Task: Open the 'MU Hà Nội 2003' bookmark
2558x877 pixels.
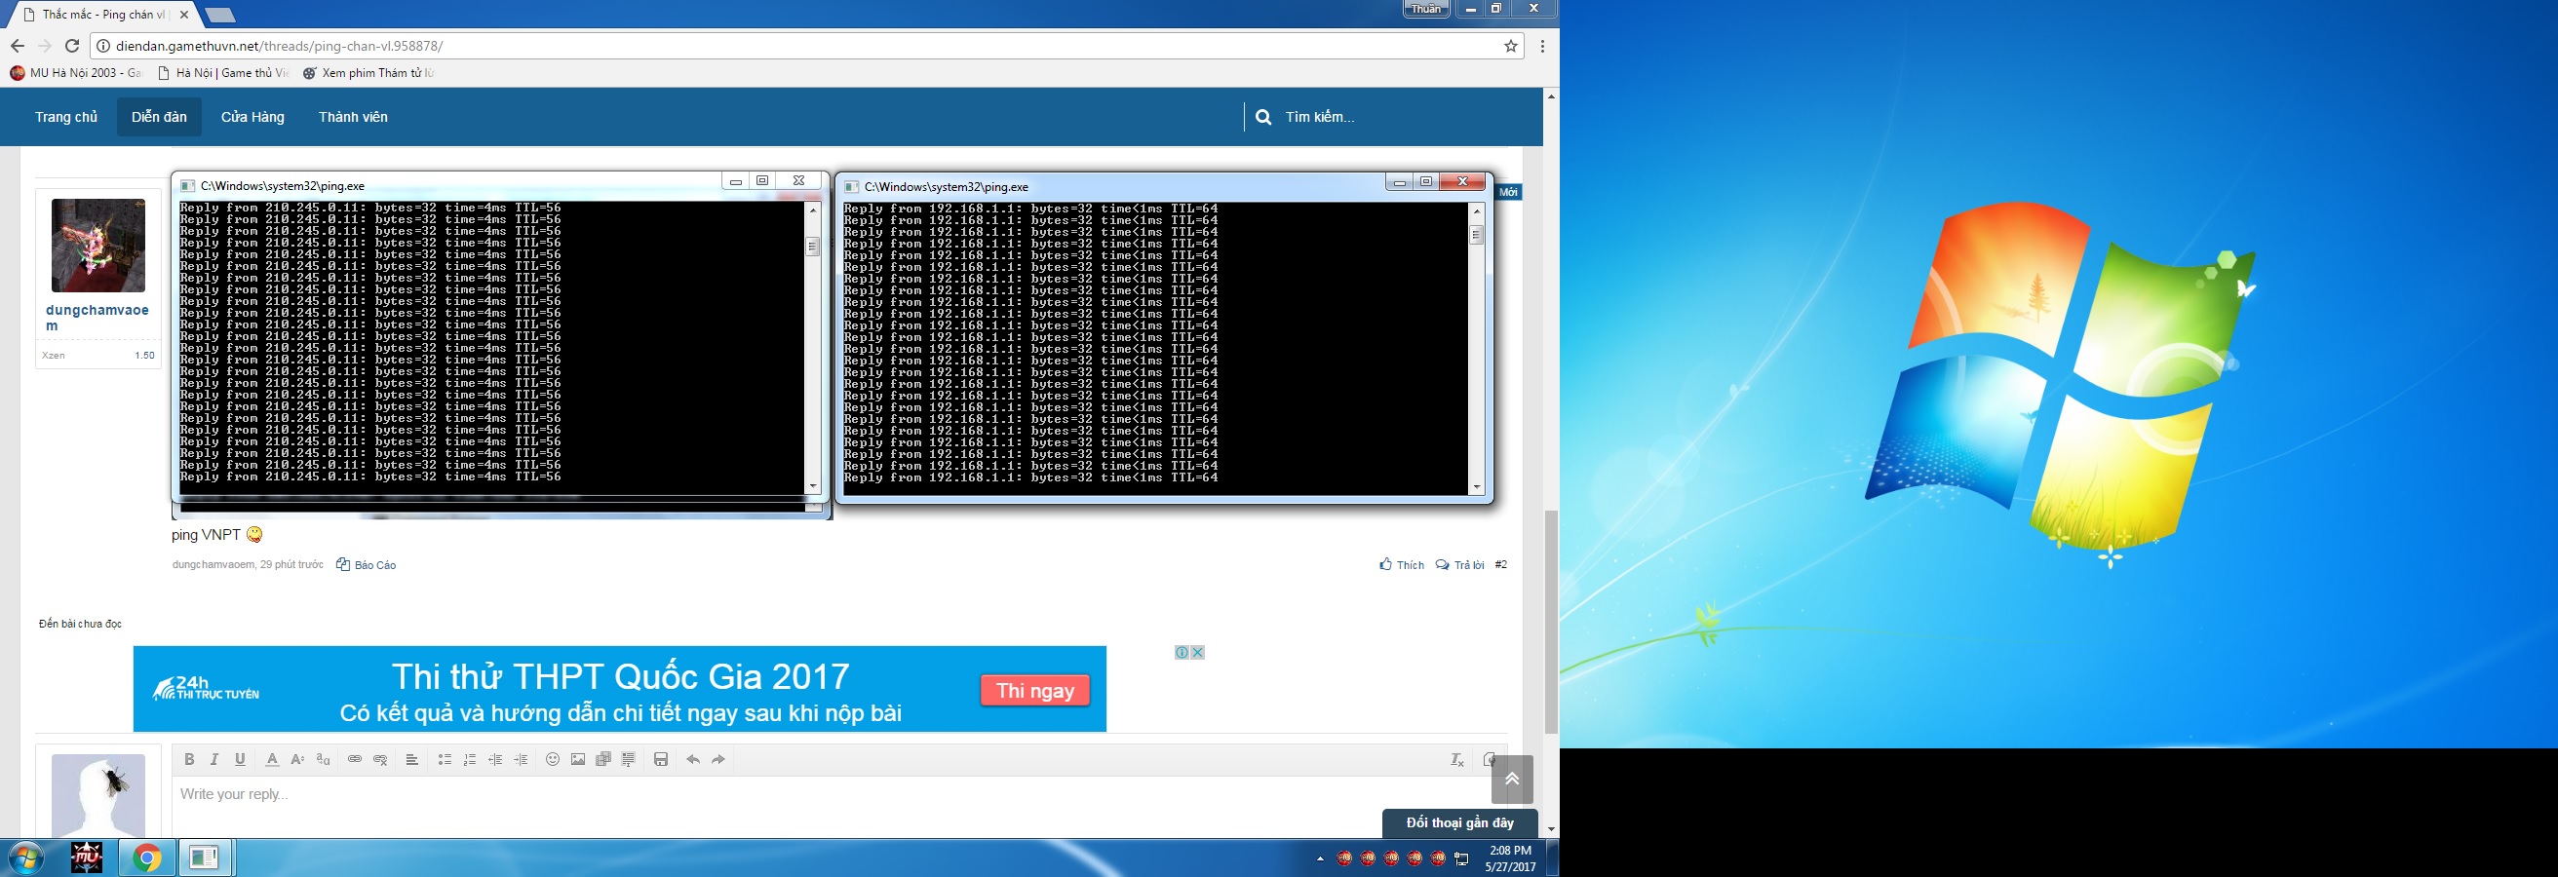Action: coord(76,72)
